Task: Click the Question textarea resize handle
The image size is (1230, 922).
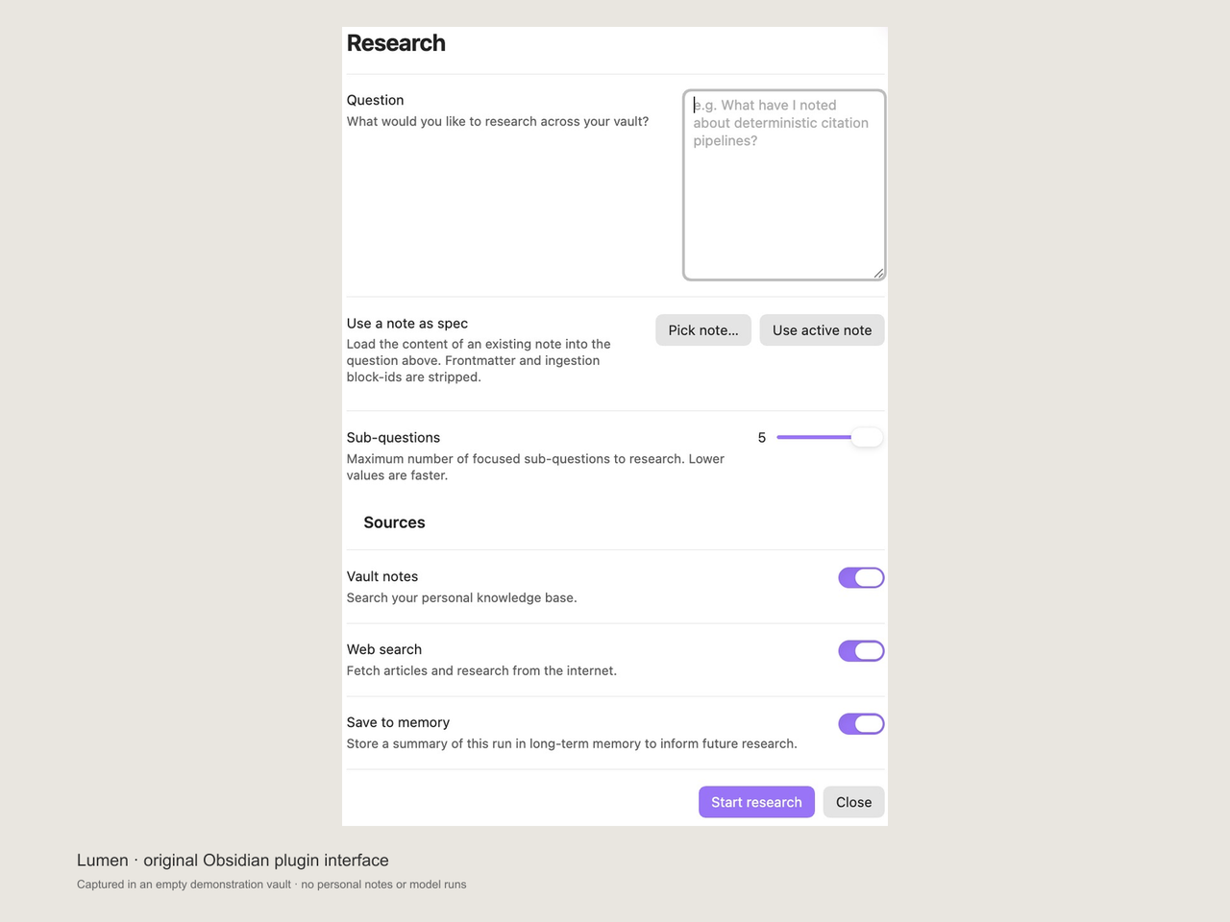Action: click(x=878, y=274)
